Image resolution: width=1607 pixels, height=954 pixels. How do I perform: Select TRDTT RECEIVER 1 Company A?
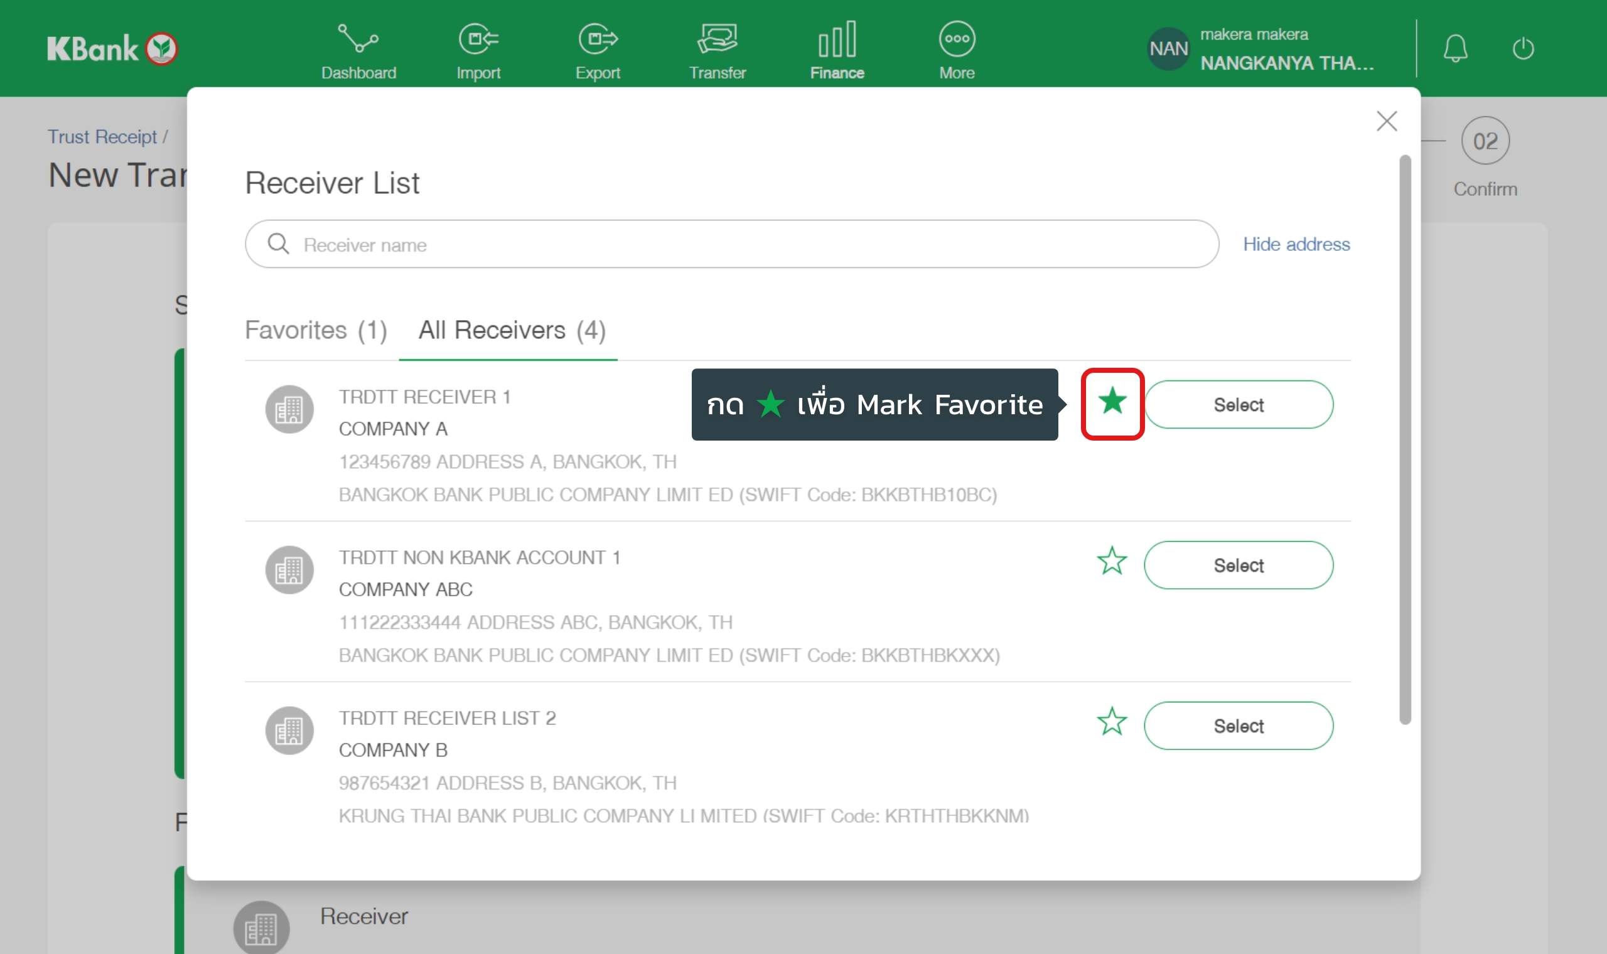[x=1238, y=405]
